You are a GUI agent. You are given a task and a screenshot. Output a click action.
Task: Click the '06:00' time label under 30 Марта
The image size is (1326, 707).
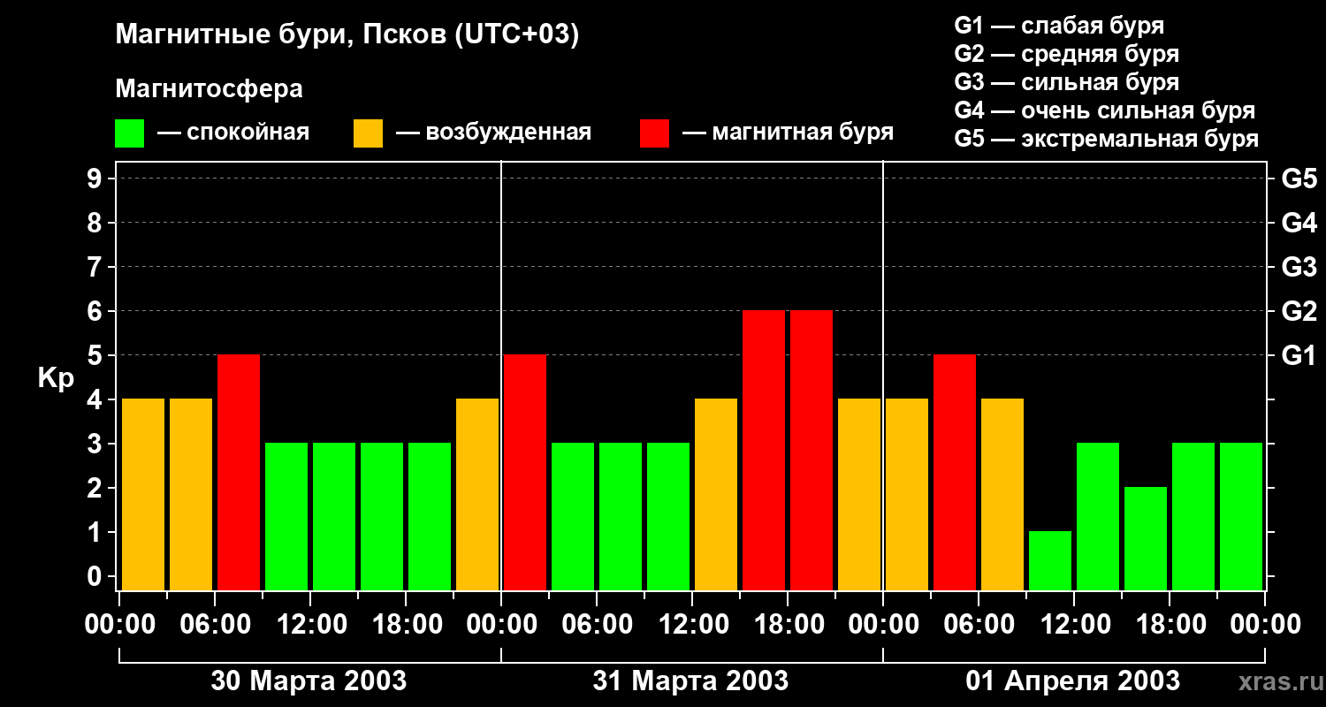click(x=215, y=625)
